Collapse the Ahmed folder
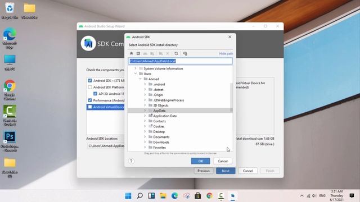This screenshot has width=360, height=202. (140, 79)
